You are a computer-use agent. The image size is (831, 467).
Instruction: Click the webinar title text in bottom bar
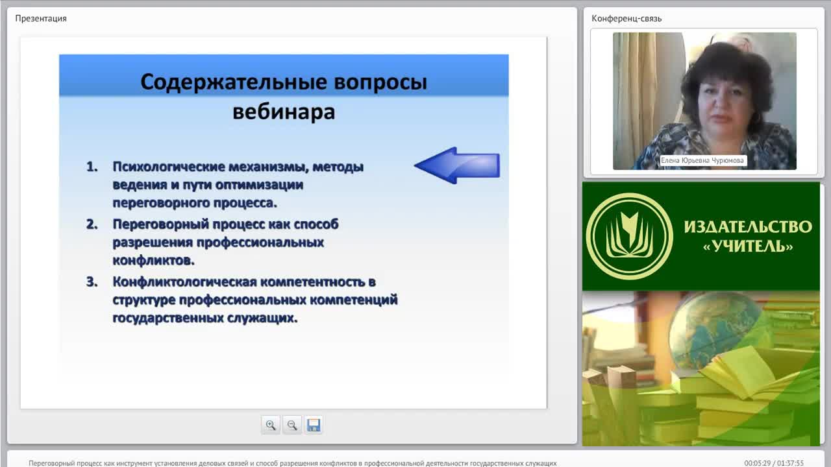tap(293, 463)
